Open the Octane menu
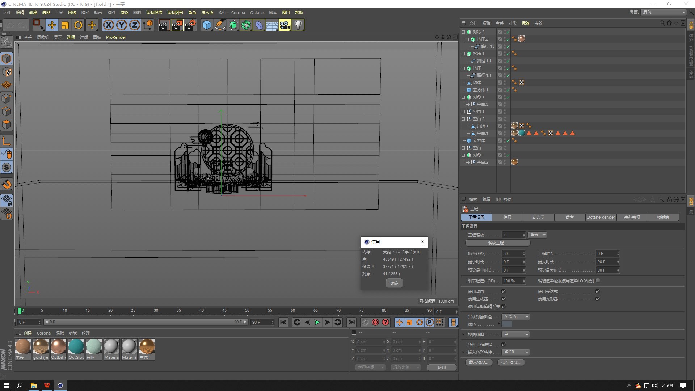The height and width of the screenshot is (391, 695). click(257, 13)
